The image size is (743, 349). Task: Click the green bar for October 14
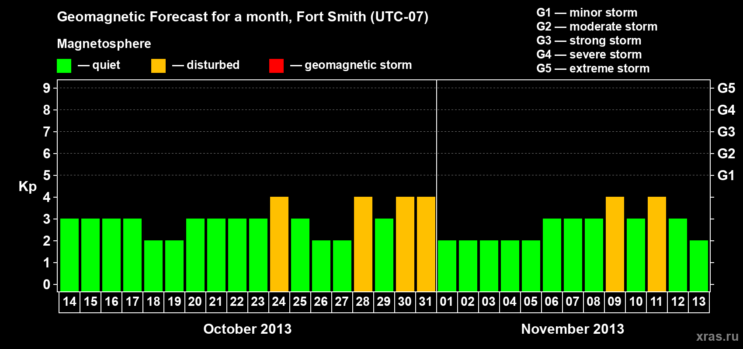pyautogui.click(x=69, y=255)
